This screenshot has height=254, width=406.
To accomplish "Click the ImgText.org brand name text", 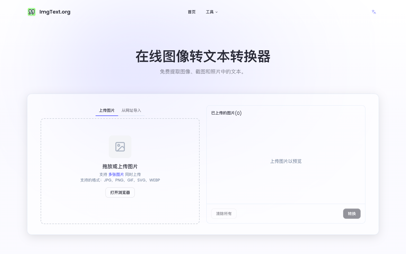I will coord(55,12).
